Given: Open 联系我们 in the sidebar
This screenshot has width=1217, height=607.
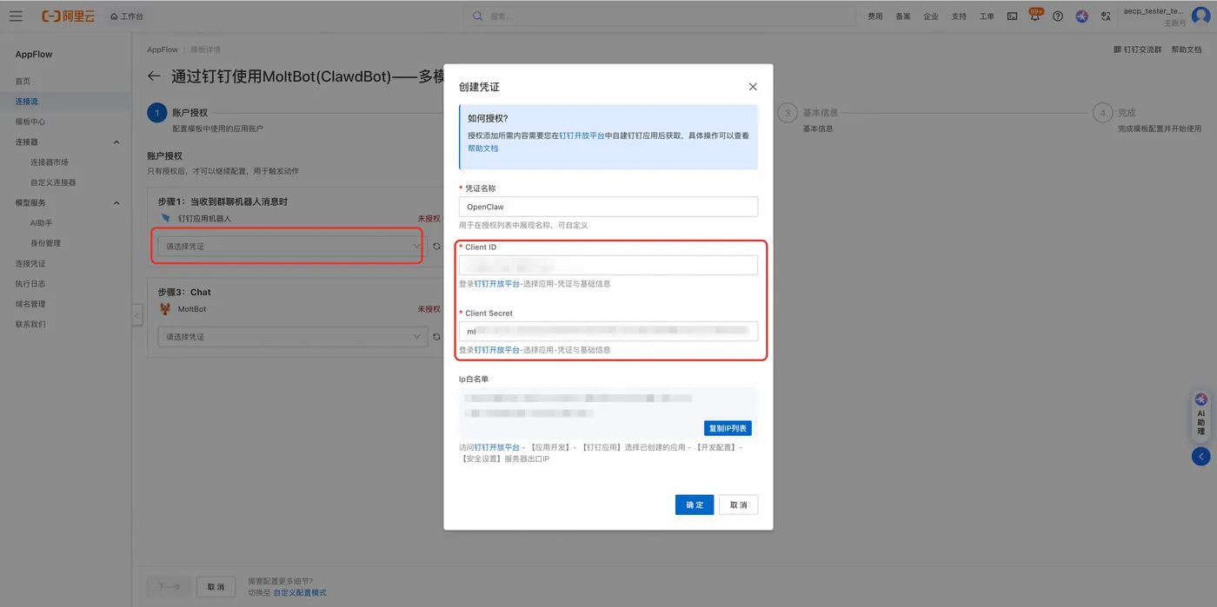Looking at the screenshot, I should [30, 324].
